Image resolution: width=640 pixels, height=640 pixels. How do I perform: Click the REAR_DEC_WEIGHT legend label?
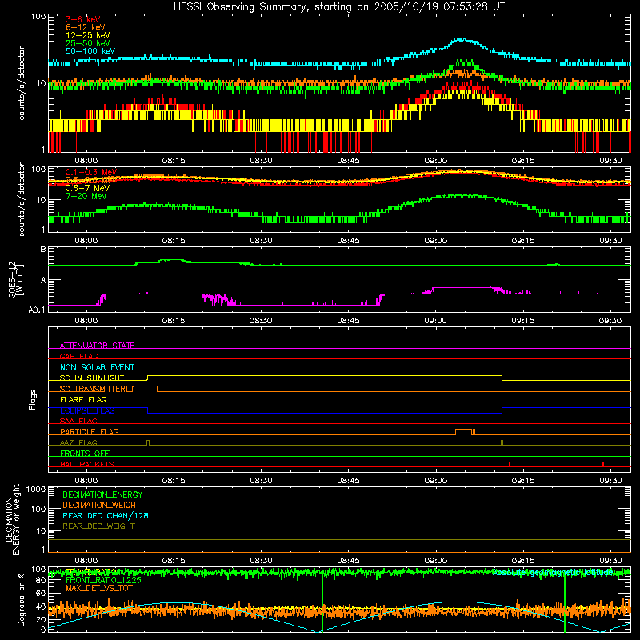coord(98,526)
